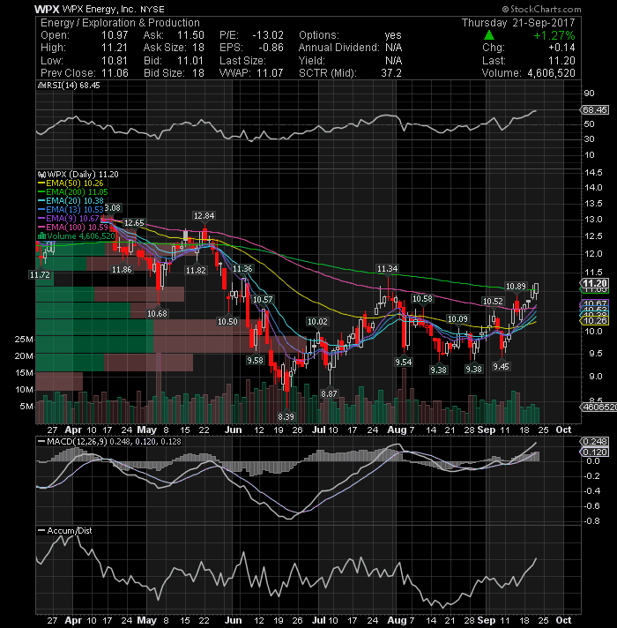
Task: Click the High value 11.21
Action: point(115,48)
